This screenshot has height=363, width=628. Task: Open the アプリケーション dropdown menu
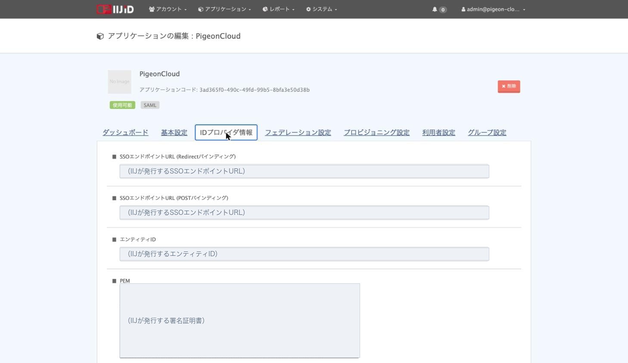[224, 9]
